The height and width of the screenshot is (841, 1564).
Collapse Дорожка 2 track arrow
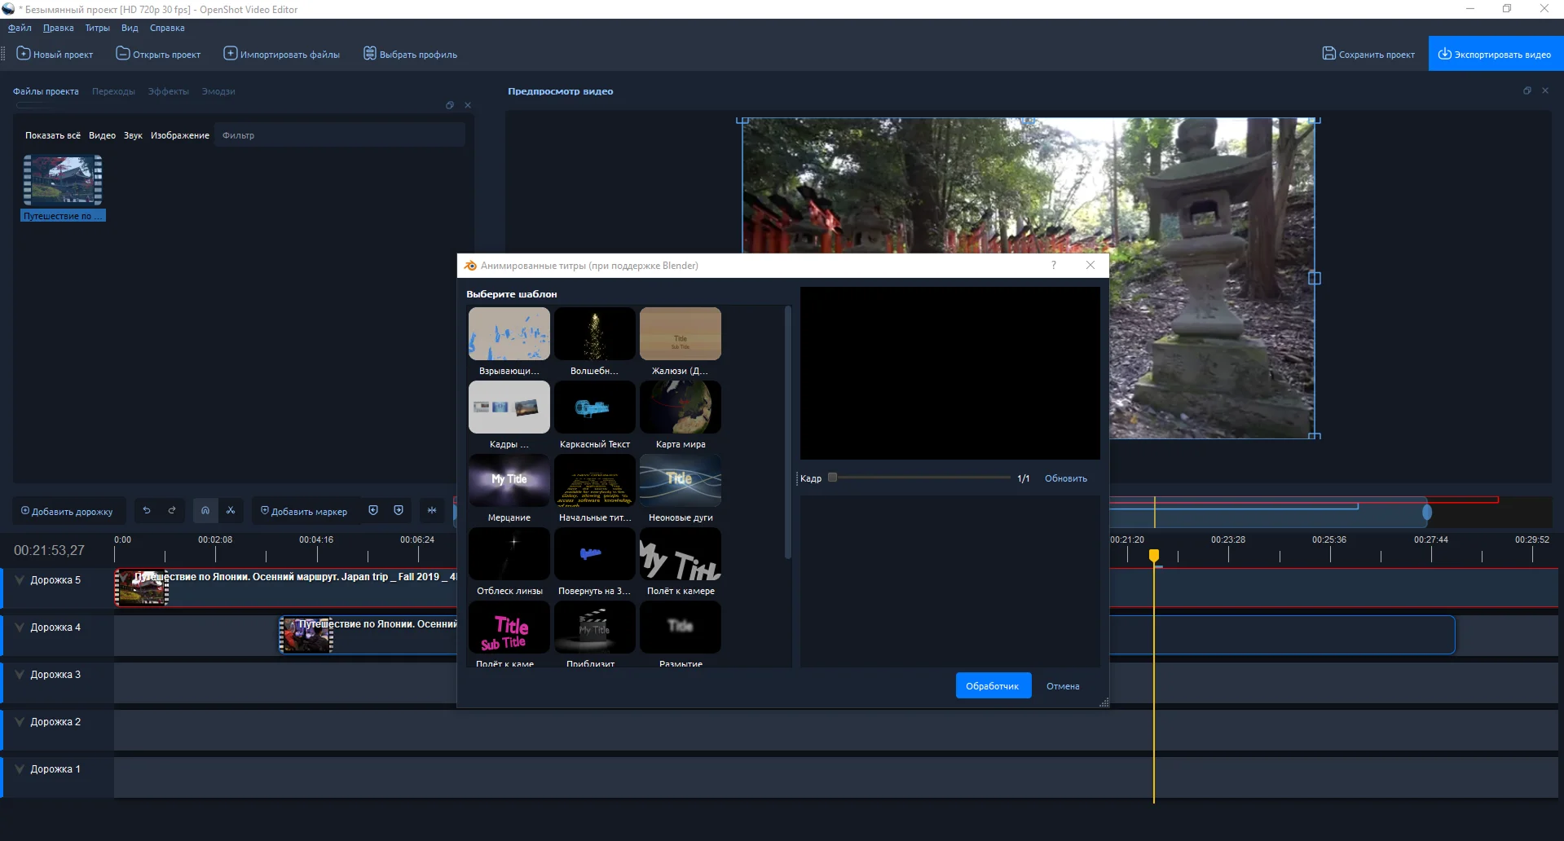coord(20,722)
